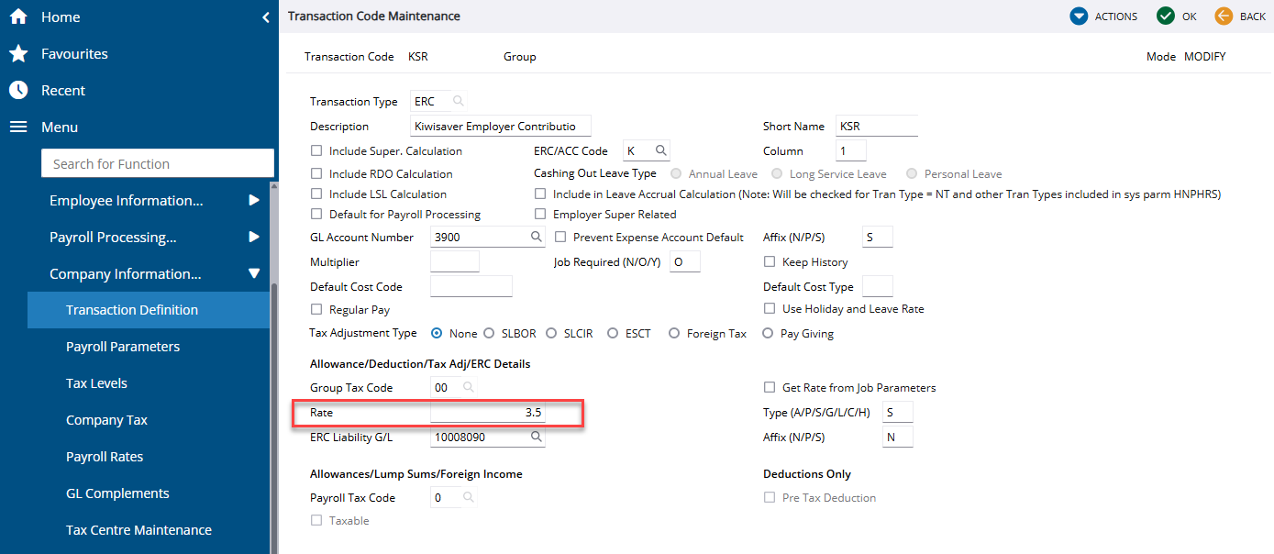Click the Rate input field

pyautogui.click(x=488, y=413)
